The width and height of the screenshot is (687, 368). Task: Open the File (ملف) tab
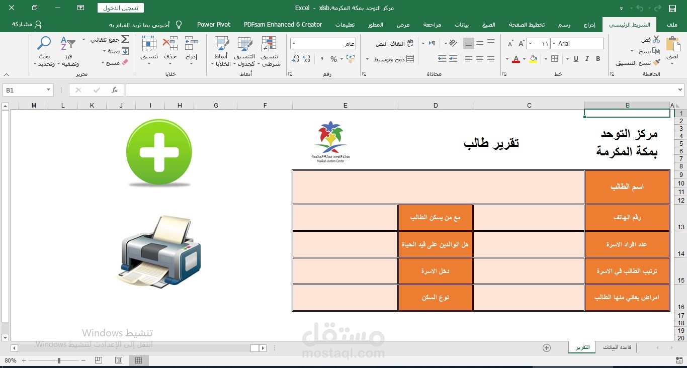pyautogui.click(x=671, y=25)
